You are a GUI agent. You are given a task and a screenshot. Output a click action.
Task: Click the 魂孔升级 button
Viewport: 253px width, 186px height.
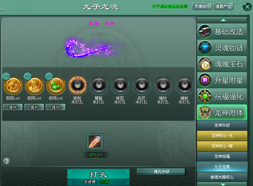[161, 172]
